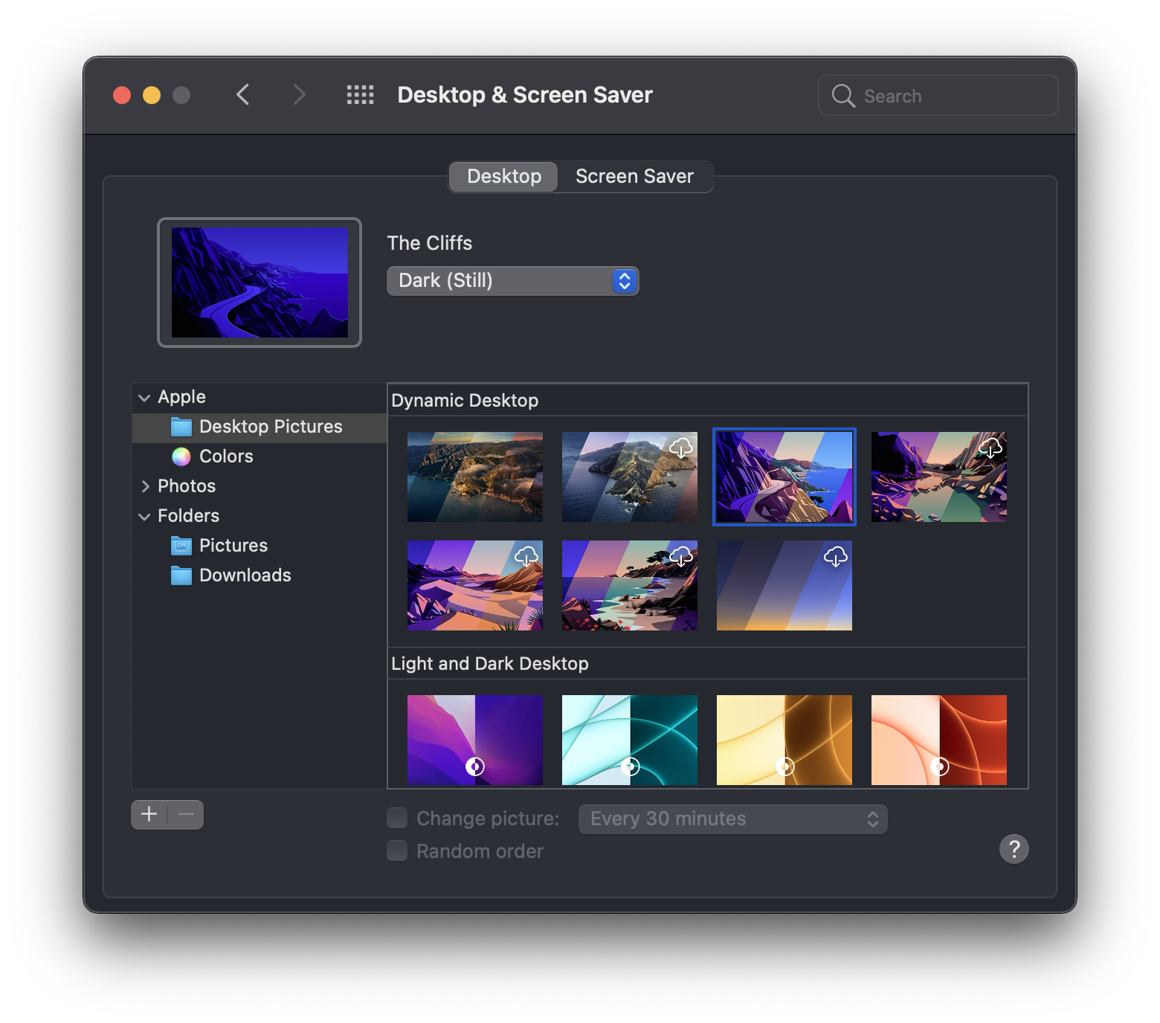Expand the Photos section chevron
The image size is (1160, 1023).
click(145, 486)
